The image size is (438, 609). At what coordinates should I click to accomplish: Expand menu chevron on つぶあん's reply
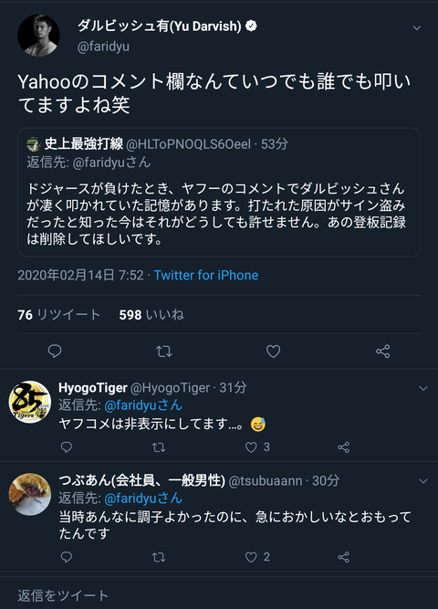tap(423, 481)
